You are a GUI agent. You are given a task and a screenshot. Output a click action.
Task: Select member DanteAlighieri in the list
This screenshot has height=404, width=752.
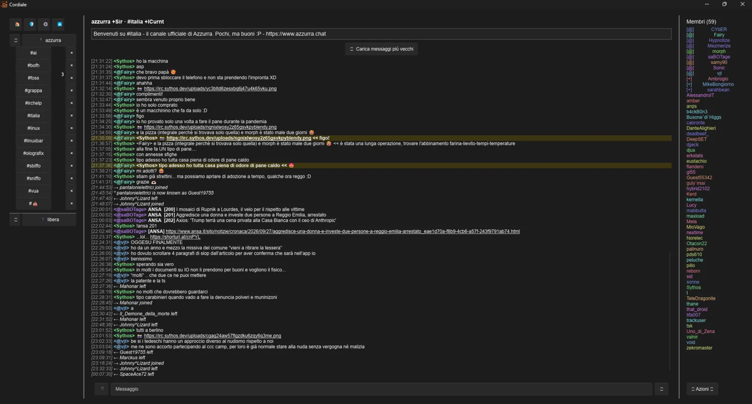coord(701,128)
